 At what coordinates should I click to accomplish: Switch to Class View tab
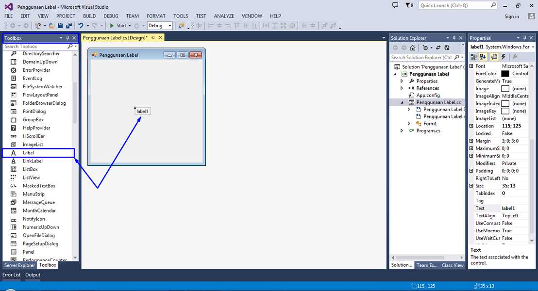pyautogui.click(x=452, y=265)
